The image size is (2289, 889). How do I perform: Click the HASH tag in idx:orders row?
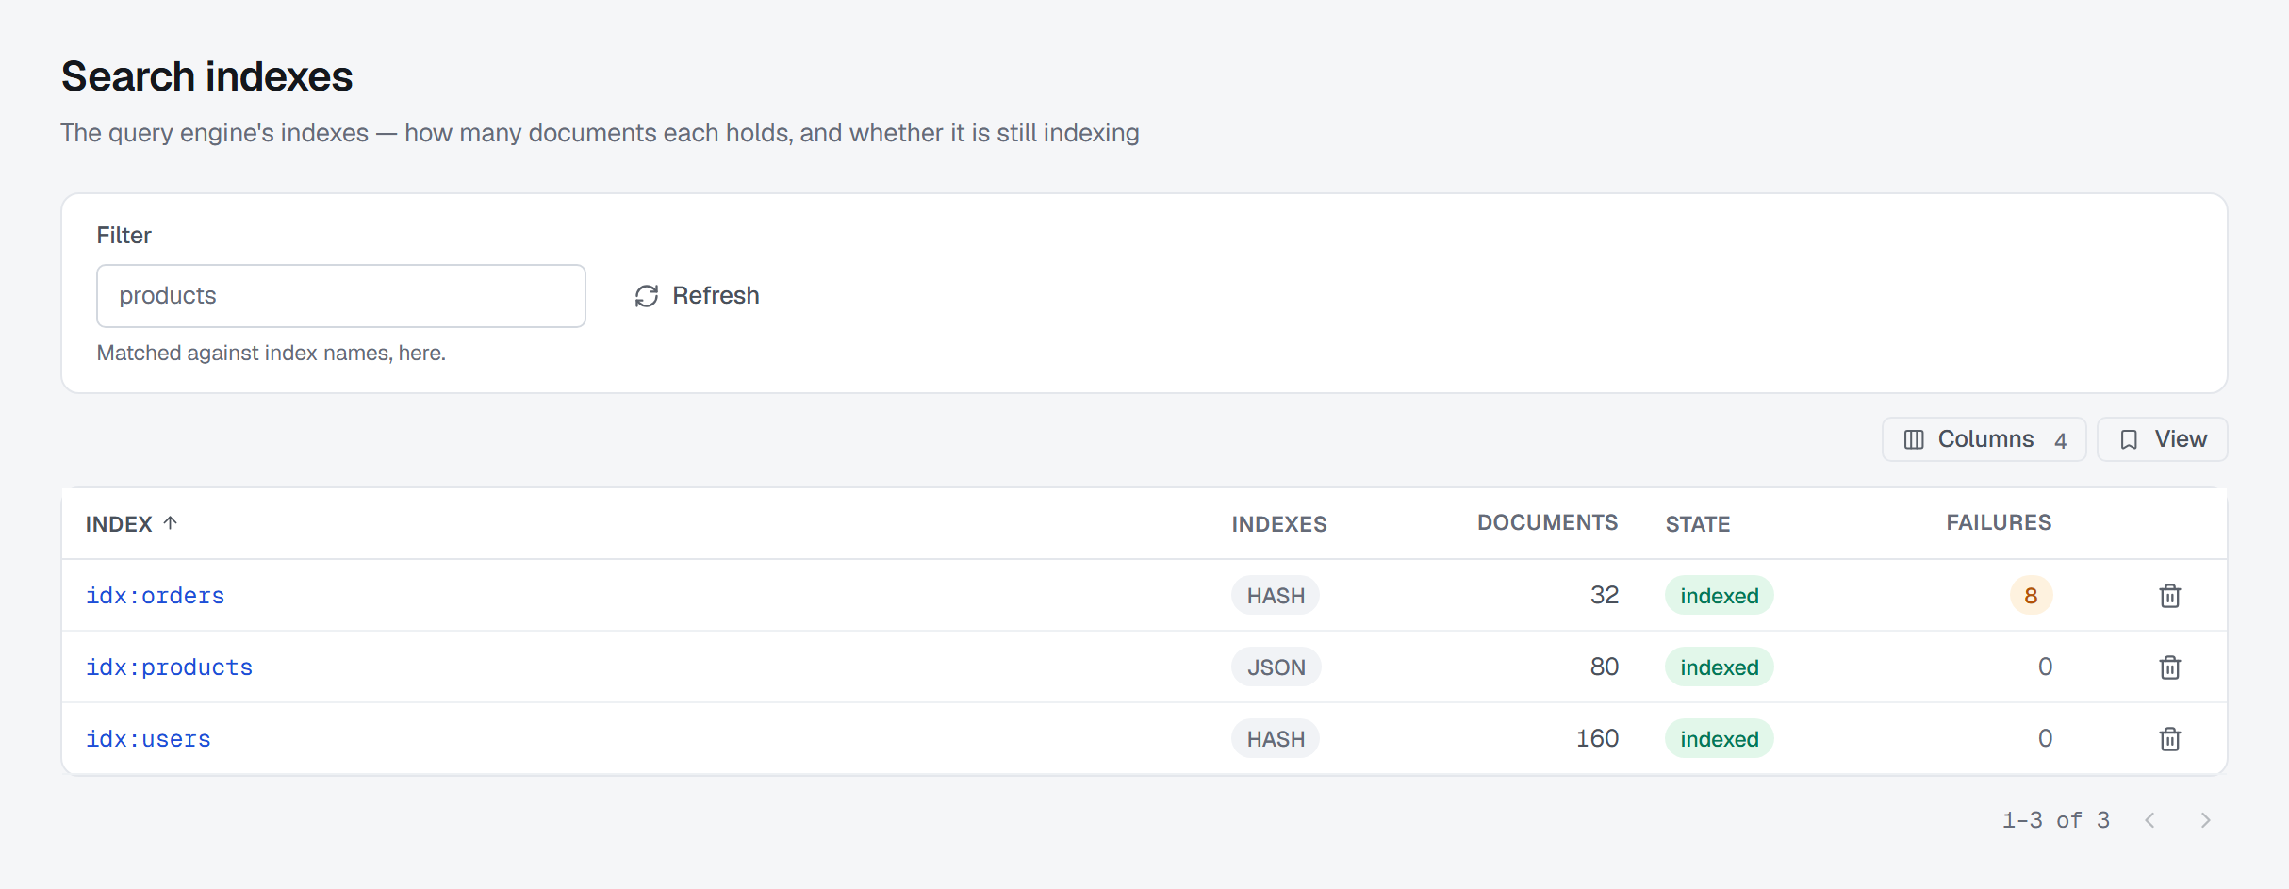point(1276,596)
